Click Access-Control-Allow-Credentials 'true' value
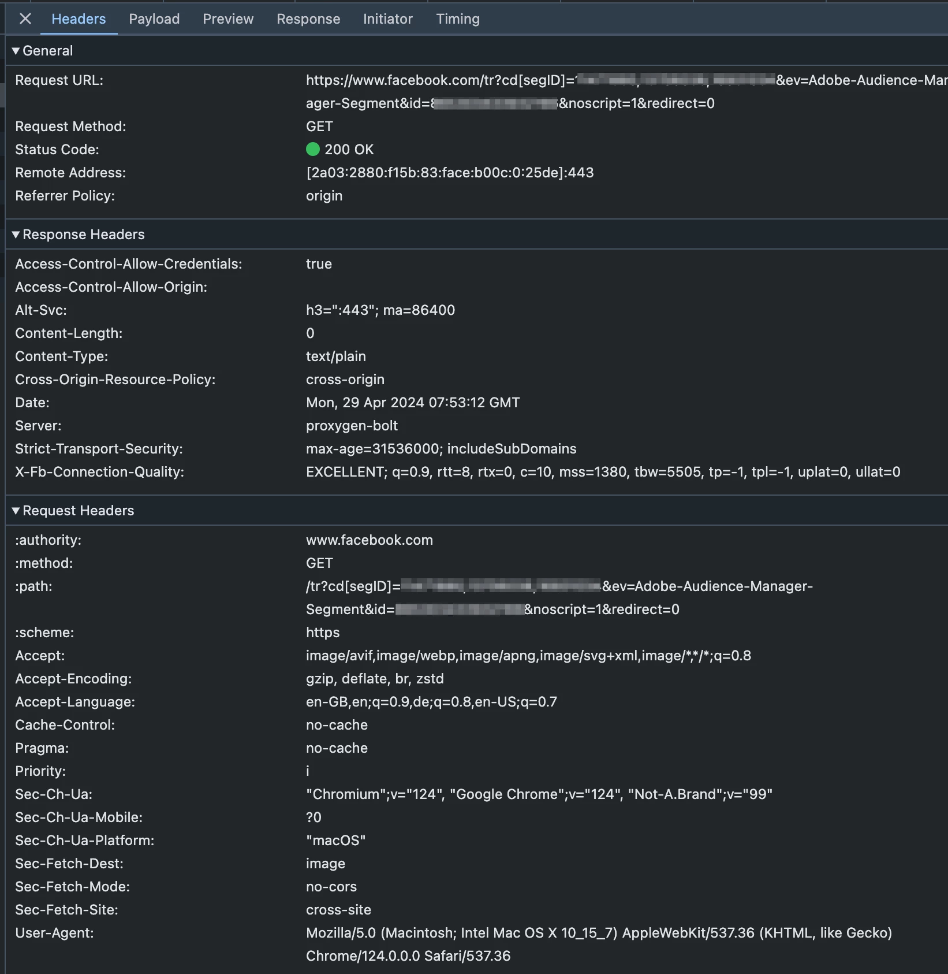Image resolution: width=948 pixels, height=974 pixels. (x=319, y=264)
